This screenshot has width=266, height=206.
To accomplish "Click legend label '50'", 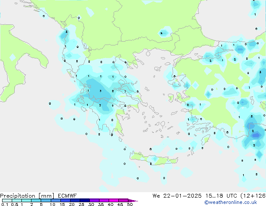I will tap(130, 204).
